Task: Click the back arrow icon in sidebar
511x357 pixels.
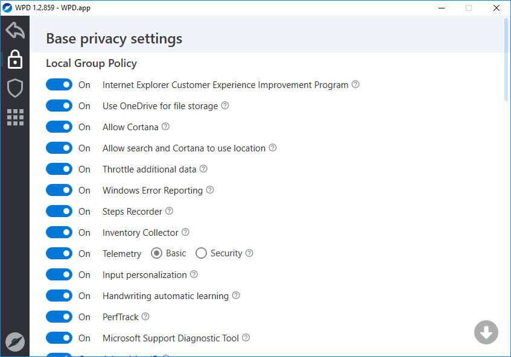Action: pyautogui.click(x=15, y=30)
